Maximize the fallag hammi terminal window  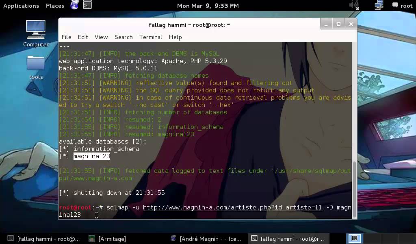[x=338, y=24]
